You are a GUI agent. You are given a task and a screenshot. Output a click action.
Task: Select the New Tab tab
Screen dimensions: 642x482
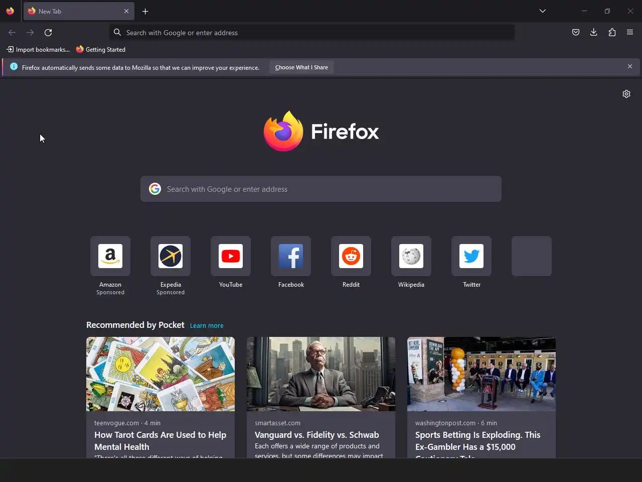point(79,11)
